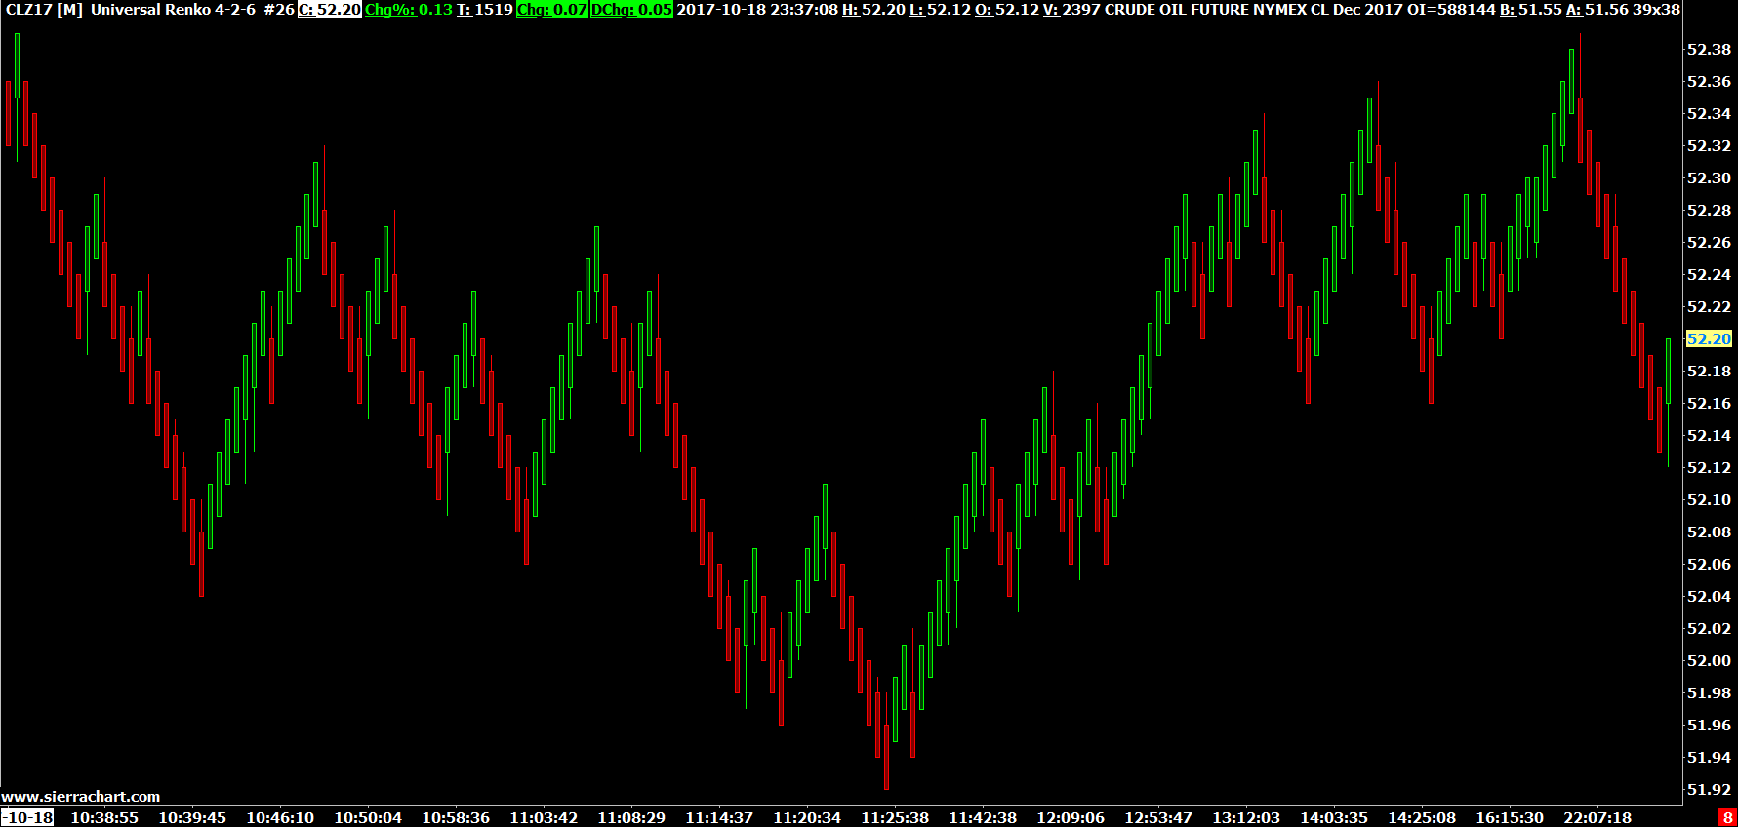Select the 52.28 price axis label

(1709, 211)
